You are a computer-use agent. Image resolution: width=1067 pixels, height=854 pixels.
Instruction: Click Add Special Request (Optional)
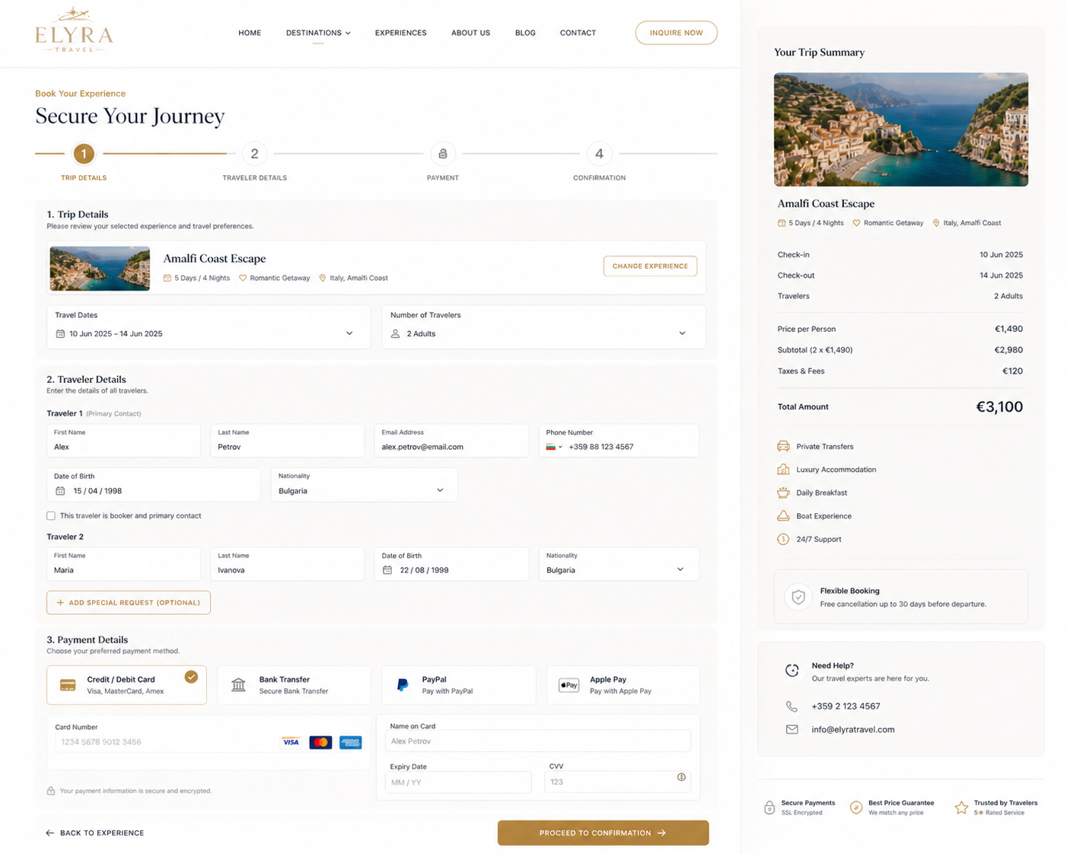click(129, 603)
